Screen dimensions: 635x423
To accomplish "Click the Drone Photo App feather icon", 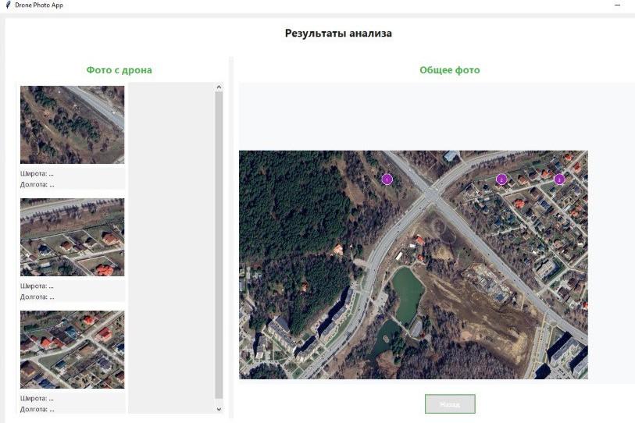I will (8, 5).
